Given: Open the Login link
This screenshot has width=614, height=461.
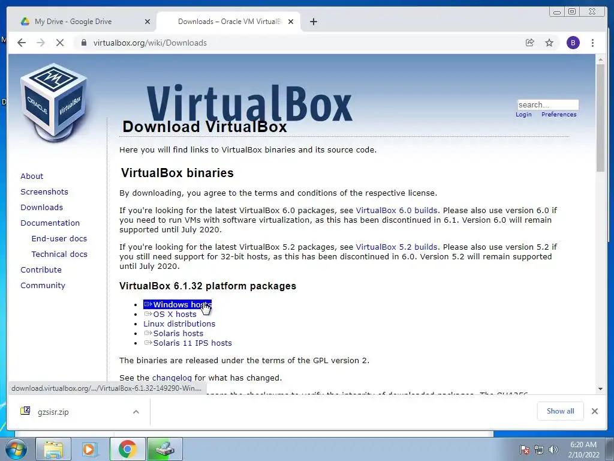Looking at the screenshot, I should (523, 115).
